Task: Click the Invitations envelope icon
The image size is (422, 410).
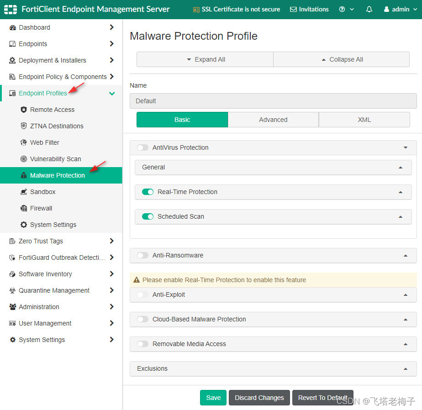Action: 293,10
